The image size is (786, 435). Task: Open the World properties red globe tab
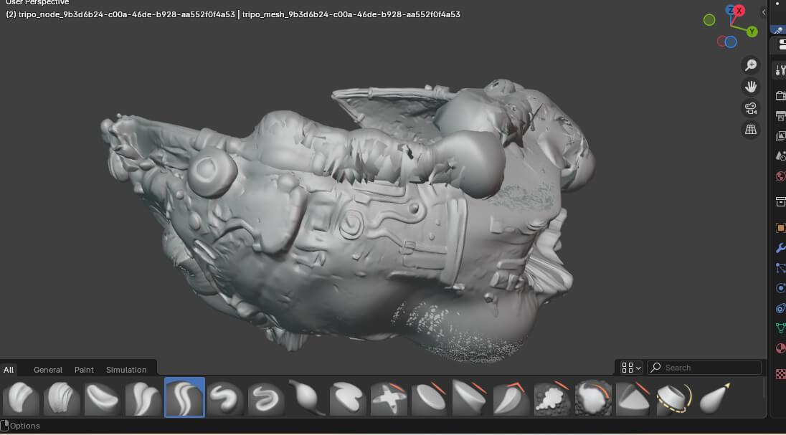click(780, 176)
